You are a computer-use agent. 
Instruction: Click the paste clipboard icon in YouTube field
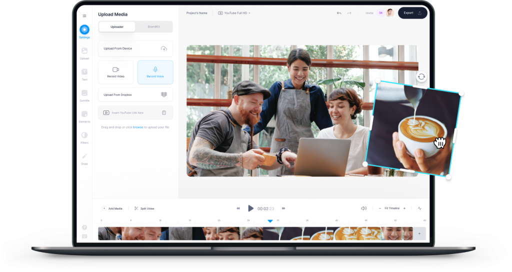tap(164, 112)
